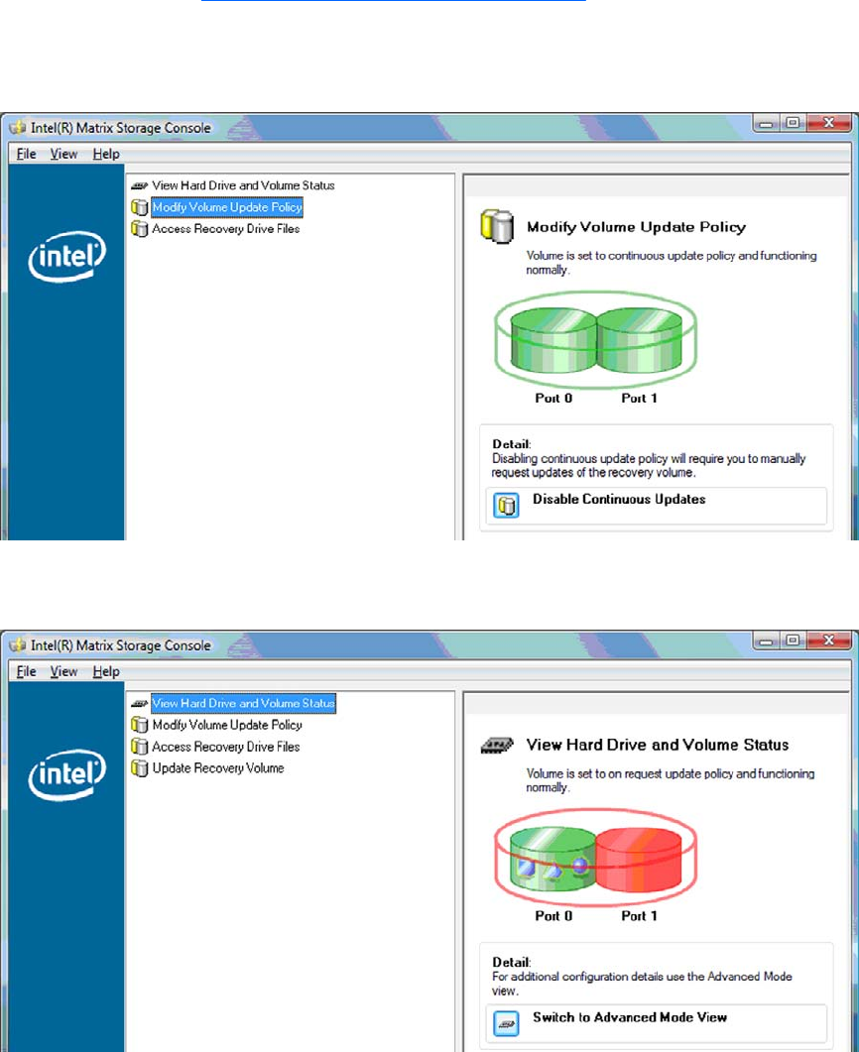Image resolution: width=859 pixels, height=1052 pixels.
Task: Click 'Volume is set to continuous update policy' text
Action: [672, 263]
